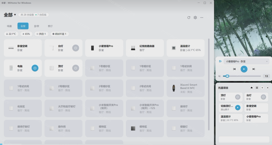
Task: Click the 耗材不足 1 filter chip
Action: coord(59,34)
